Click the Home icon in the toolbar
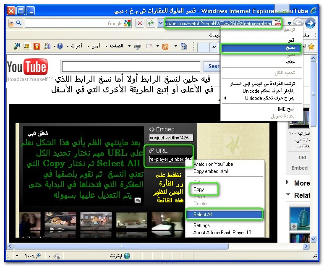Viewport: 324px width, 267px height. point(184,46)
